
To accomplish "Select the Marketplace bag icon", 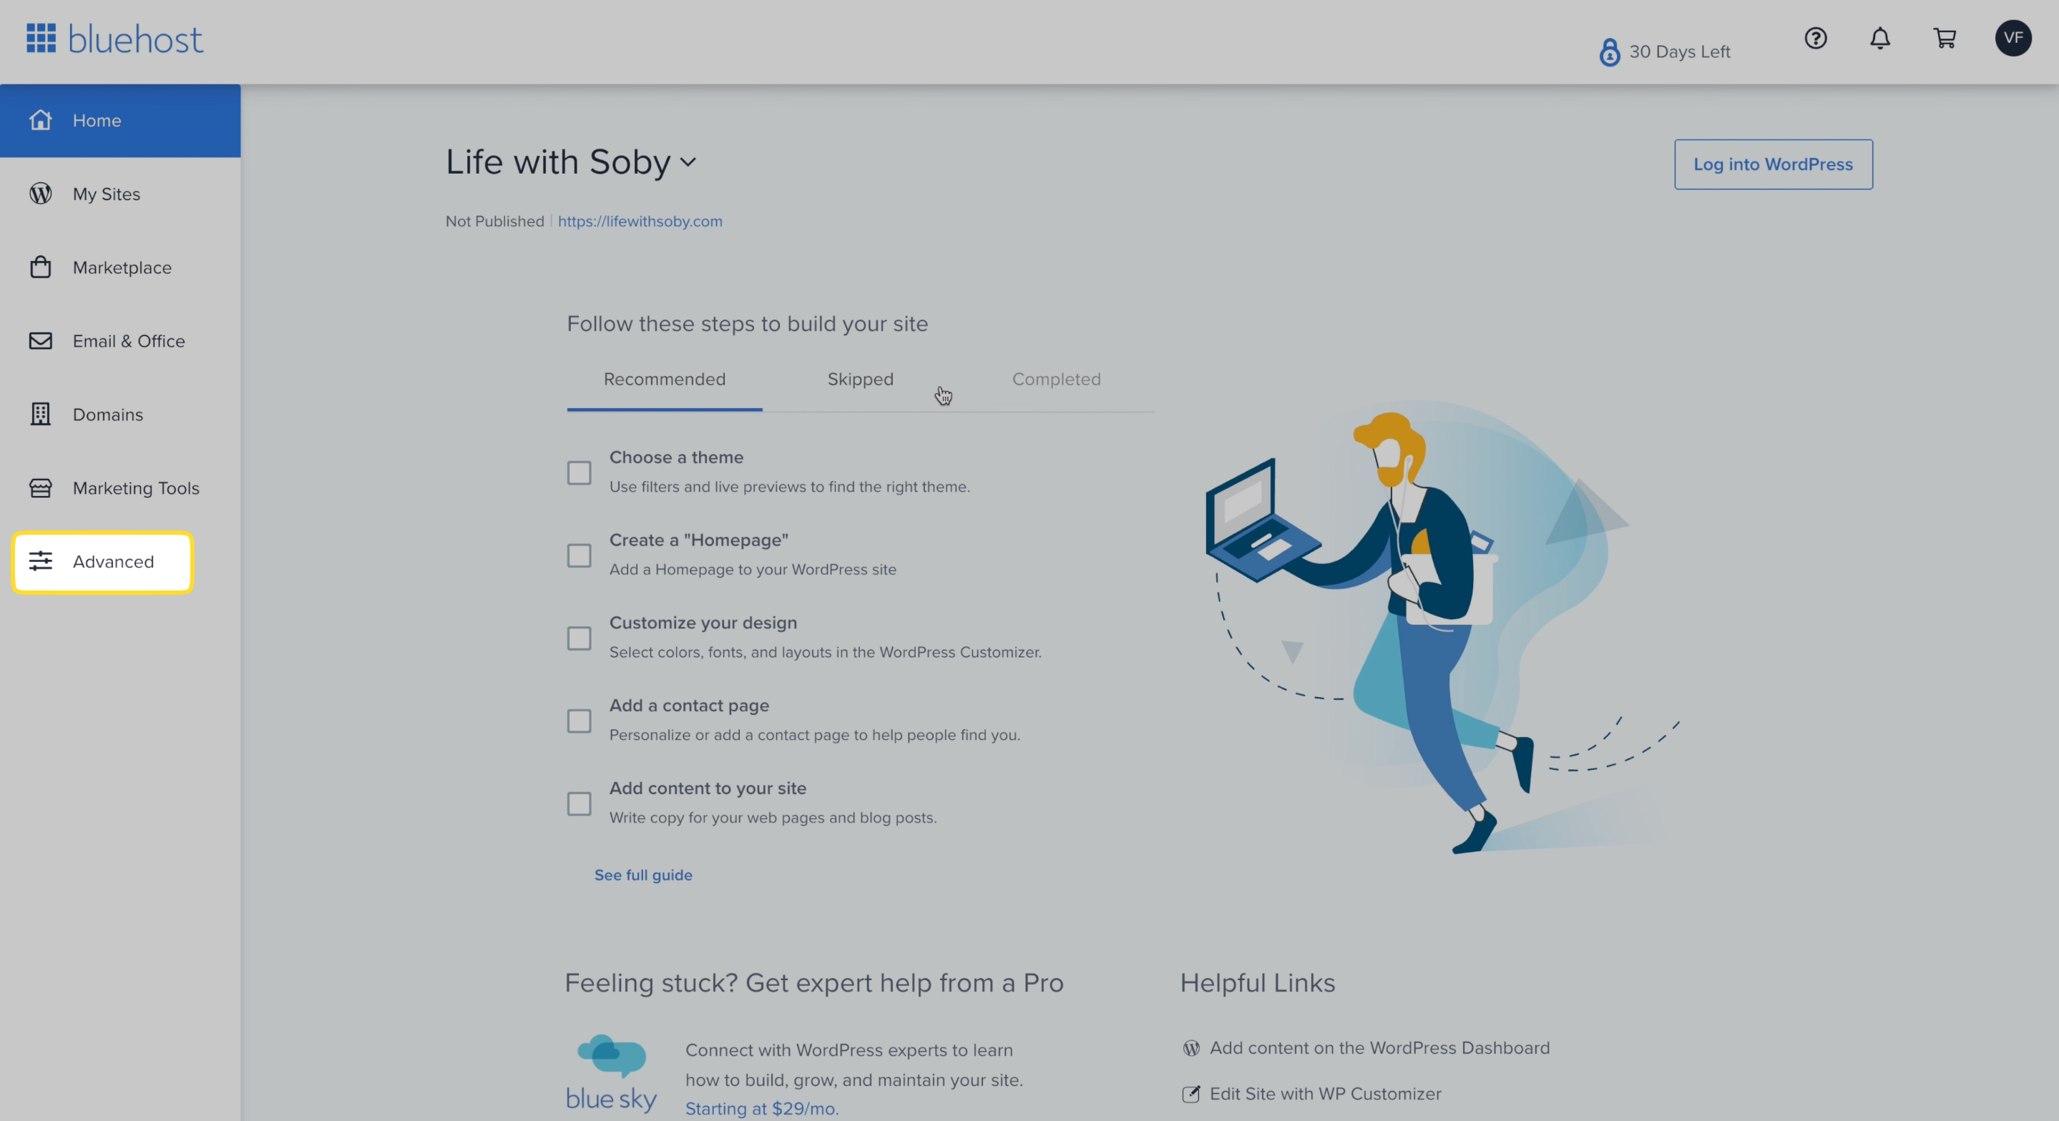I will click(41, 267).
